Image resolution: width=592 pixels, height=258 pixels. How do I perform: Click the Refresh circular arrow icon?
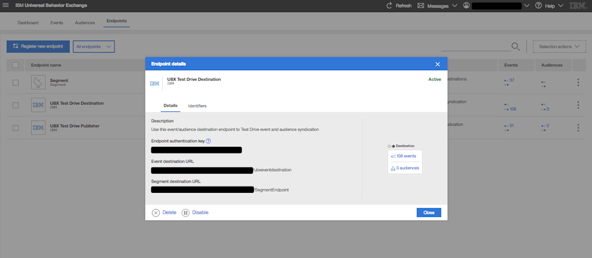(389, 5)
